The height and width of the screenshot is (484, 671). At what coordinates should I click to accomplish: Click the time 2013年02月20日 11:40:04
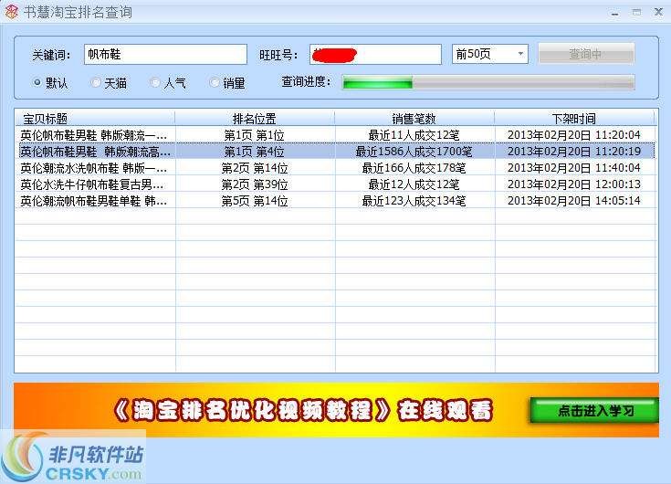pyautogui.click(x=574, y=168)
